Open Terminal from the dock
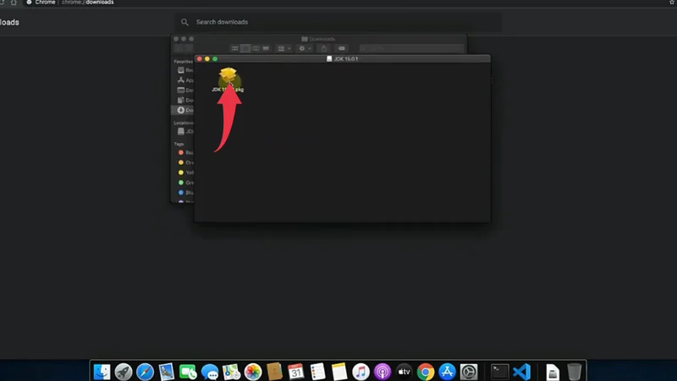Image resolution: width=677 pixels, height=381 pixels. pos(500,372)
